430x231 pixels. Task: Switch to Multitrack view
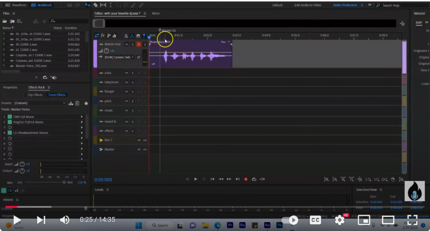(42, 5)
